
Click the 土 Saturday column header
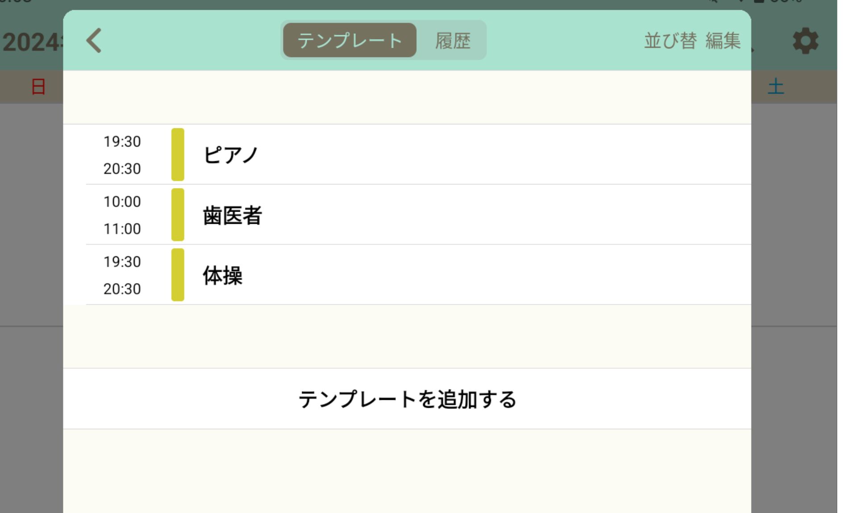(x=776, y=86)
